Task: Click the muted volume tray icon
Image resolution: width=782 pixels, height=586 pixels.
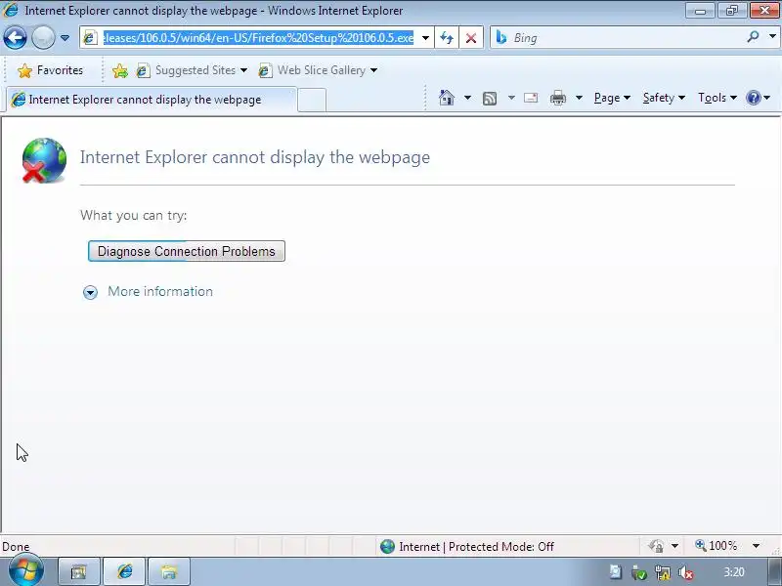Action: click(x=686, y=573)
